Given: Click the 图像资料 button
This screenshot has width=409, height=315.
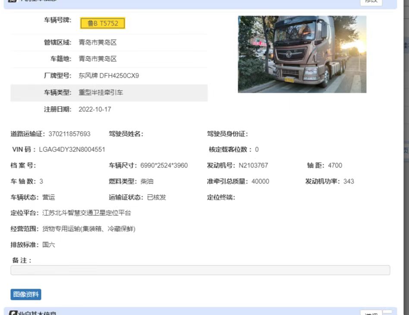Looking at the screenshot, I should click(26, 294).
